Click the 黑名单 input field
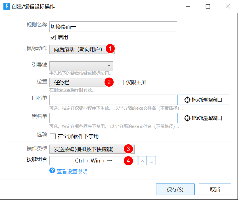The image size is (238, 200). [113, 118]
